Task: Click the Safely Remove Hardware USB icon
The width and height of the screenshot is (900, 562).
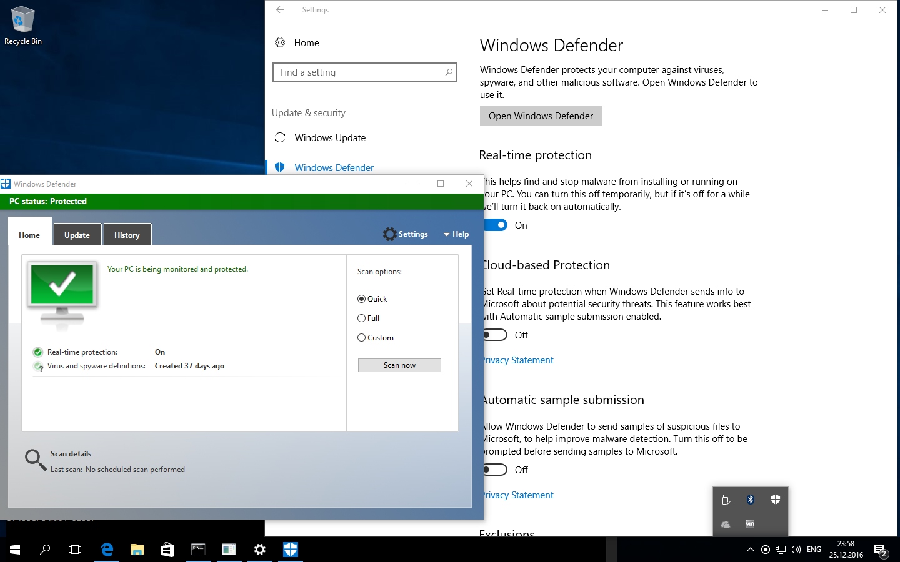Action: [x=726, y=500]
